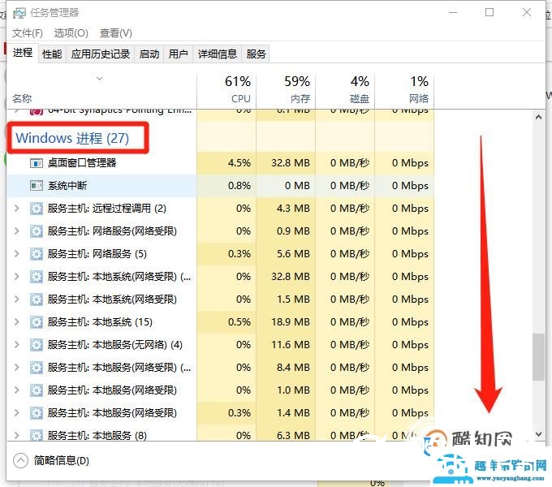
Task: Click the 系统中断 process icon
Action: 37,185
